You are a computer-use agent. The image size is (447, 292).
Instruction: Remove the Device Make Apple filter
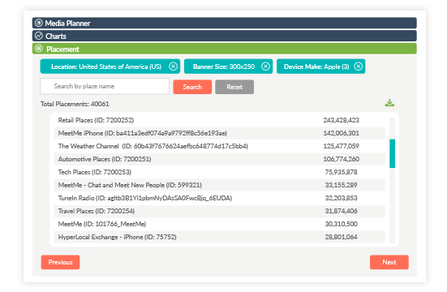point(359,67)
